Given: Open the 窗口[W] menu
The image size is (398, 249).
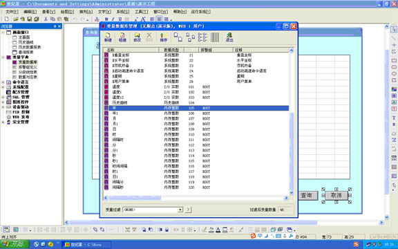Looking at the screenshot, I should pos(160,12).
